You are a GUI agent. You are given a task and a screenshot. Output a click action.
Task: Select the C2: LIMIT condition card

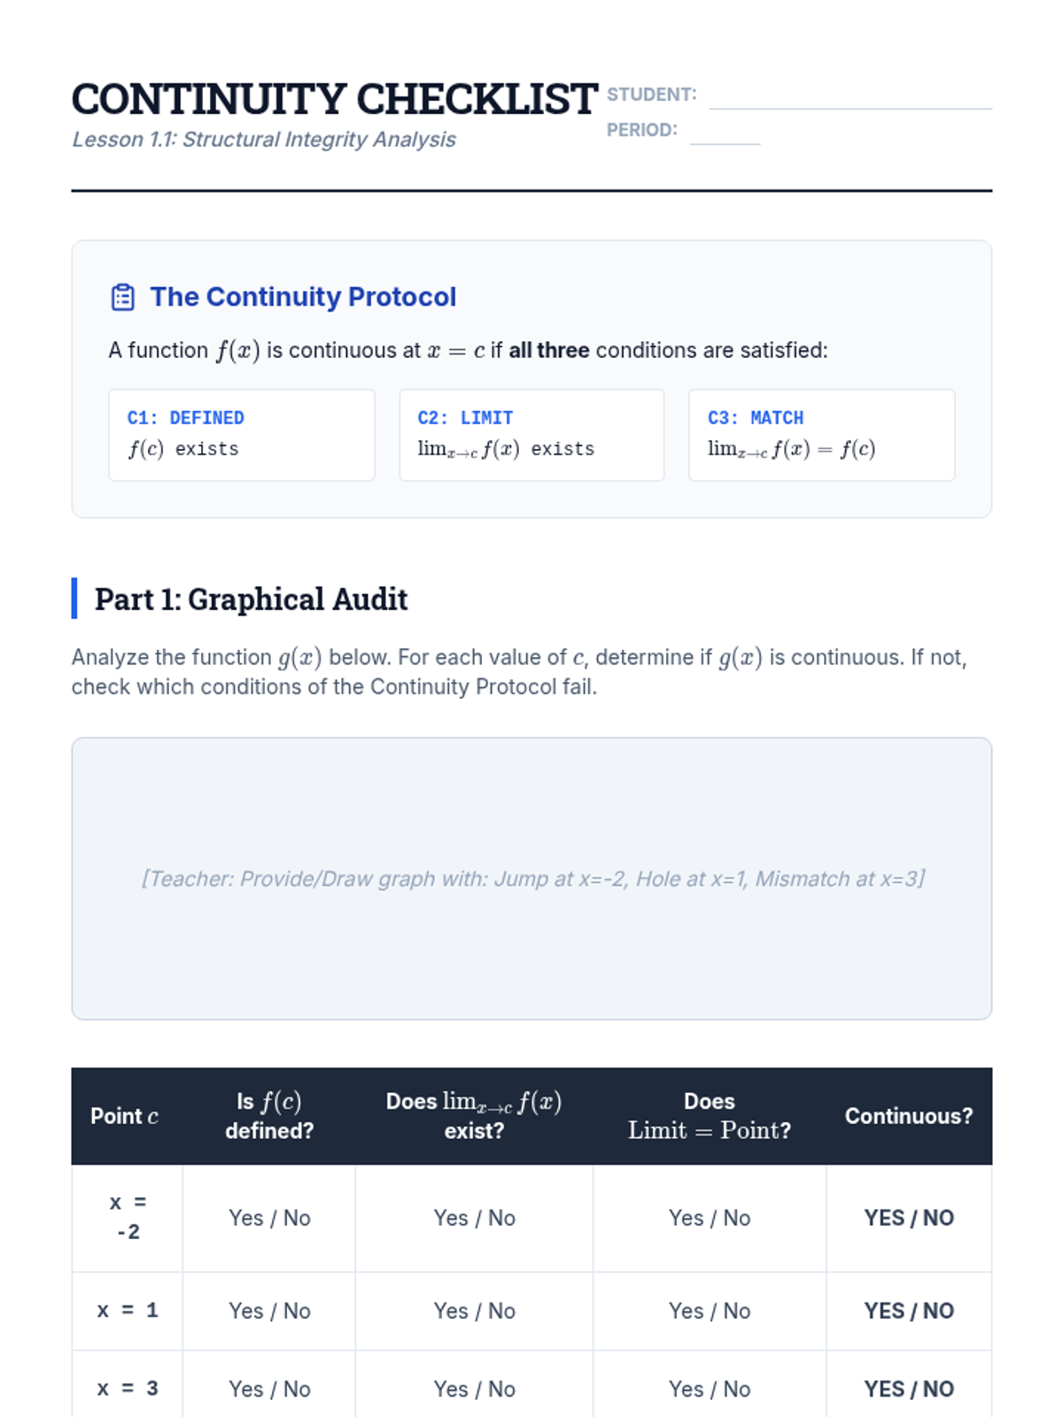pyautogui.click(x=531, y=435)
